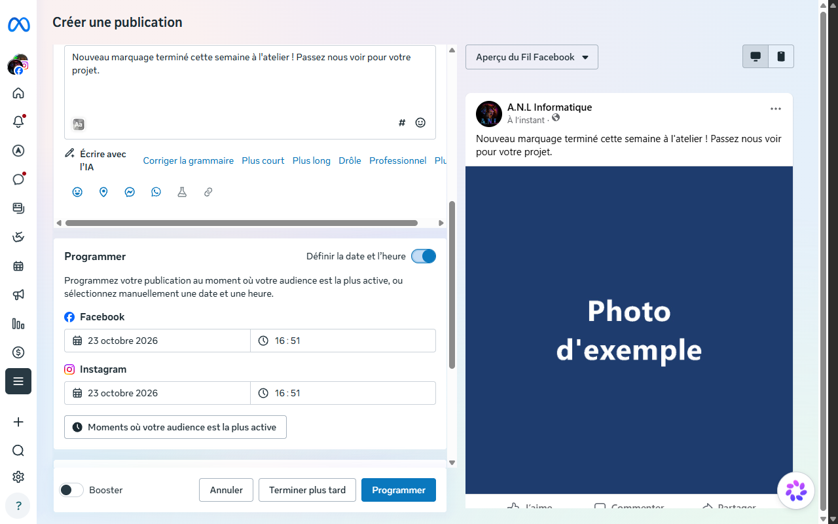
Task: Add a location with the pin icon
Action: coord(103,192)
